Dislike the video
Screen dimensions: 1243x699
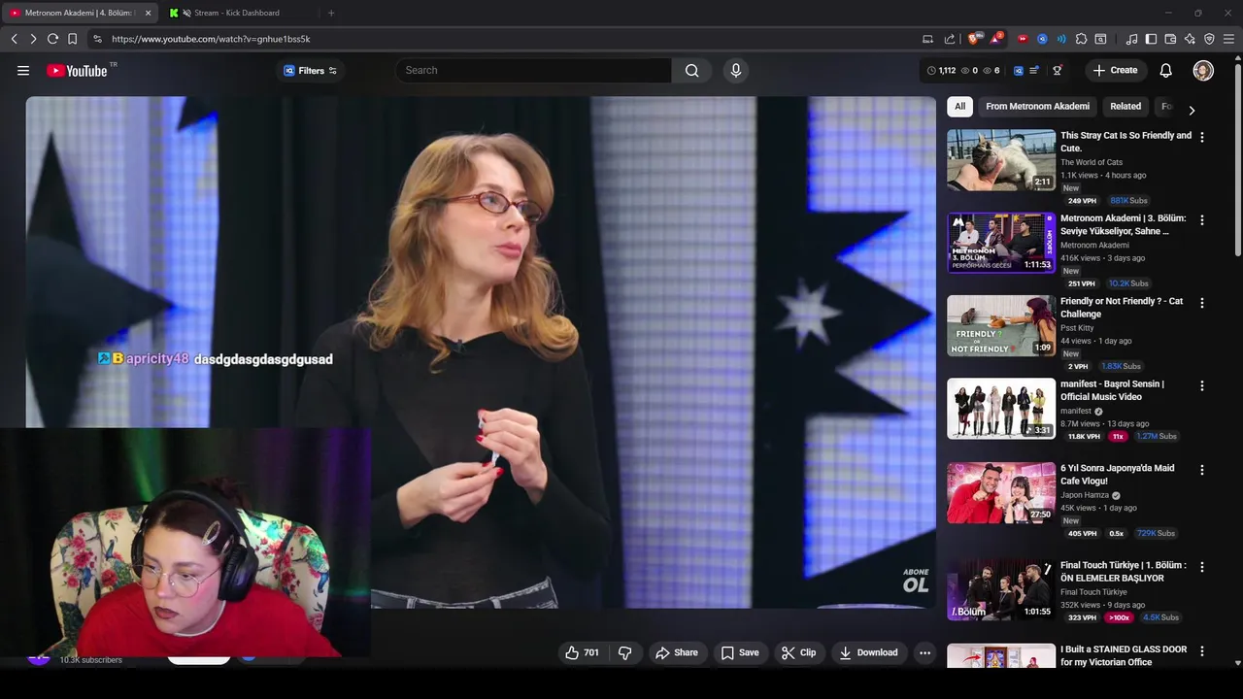tap(625, 652)
